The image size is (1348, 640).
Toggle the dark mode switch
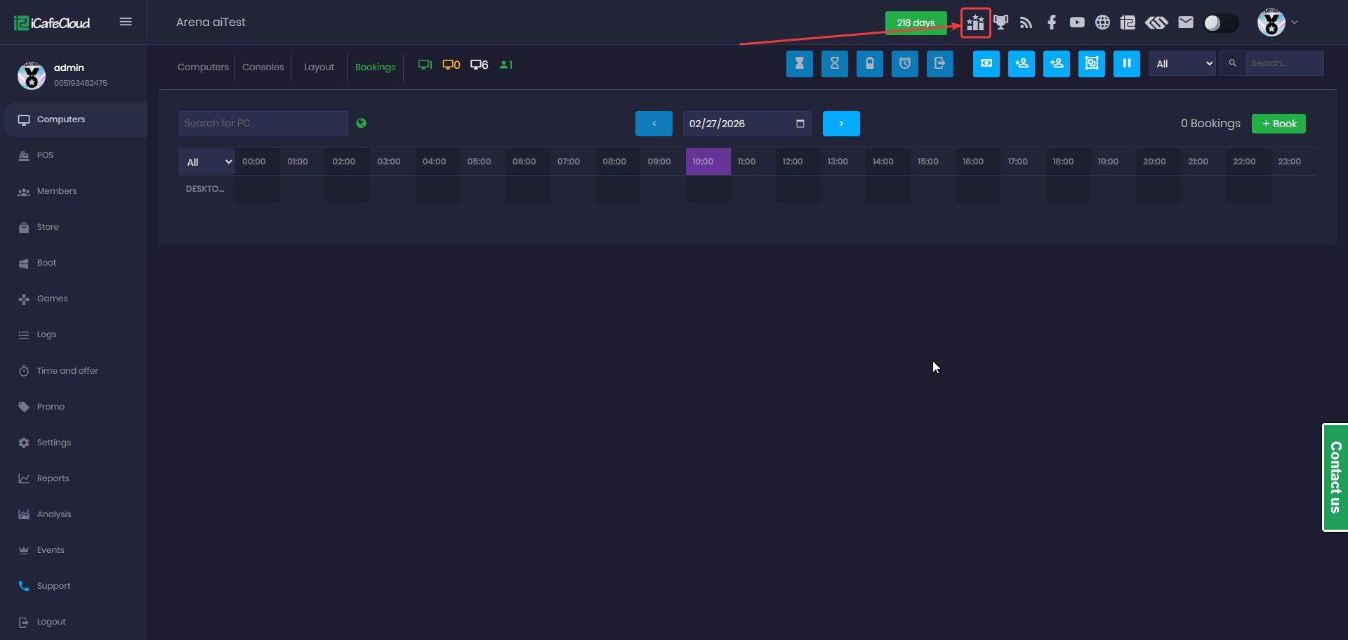pyautogui.click(x=1220, y=23)
